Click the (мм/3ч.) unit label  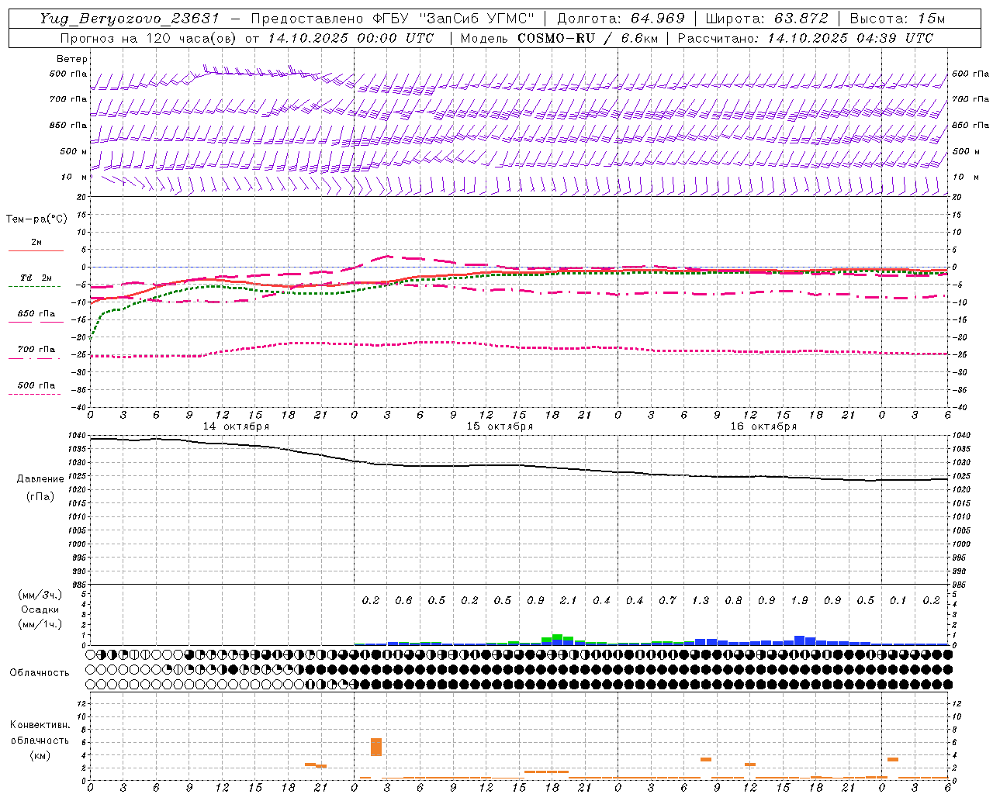click(x=40, y=595)
